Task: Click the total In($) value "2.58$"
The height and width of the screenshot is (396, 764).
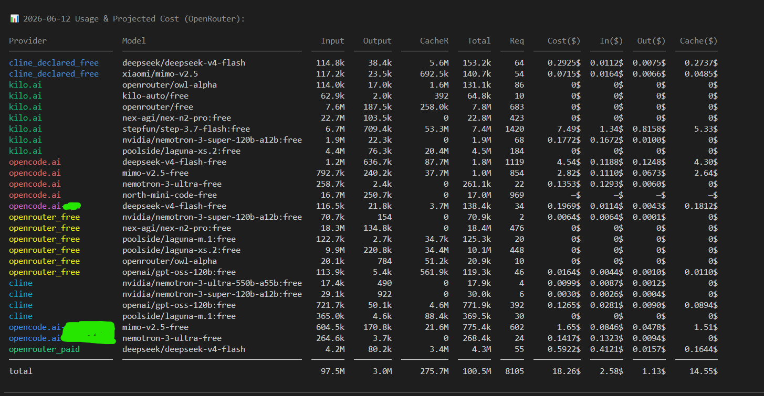Action: coord(611,371)
